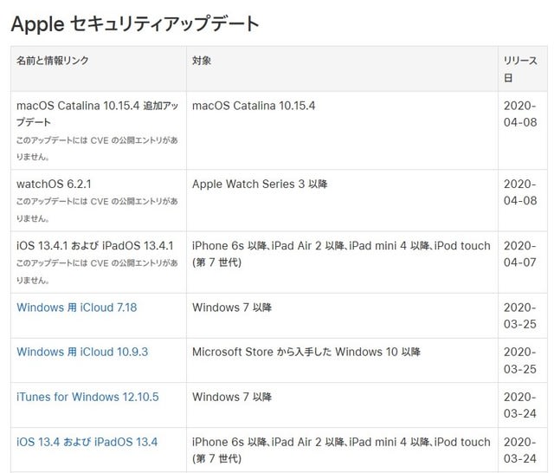Open the iOS 13.4 および iPadOS 13.4 link
The image size is (554, 473).
tap(87, 442)
